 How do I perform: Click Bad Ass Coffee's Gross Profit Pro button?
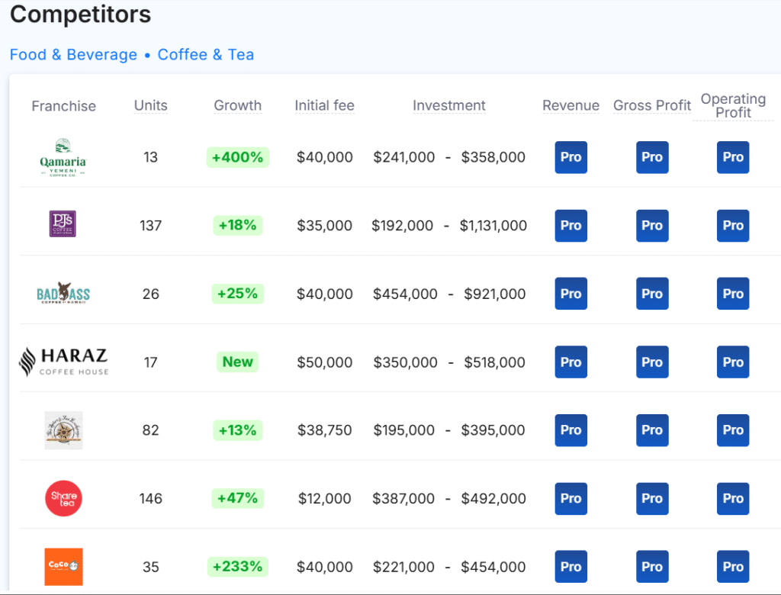coord(652,294)
